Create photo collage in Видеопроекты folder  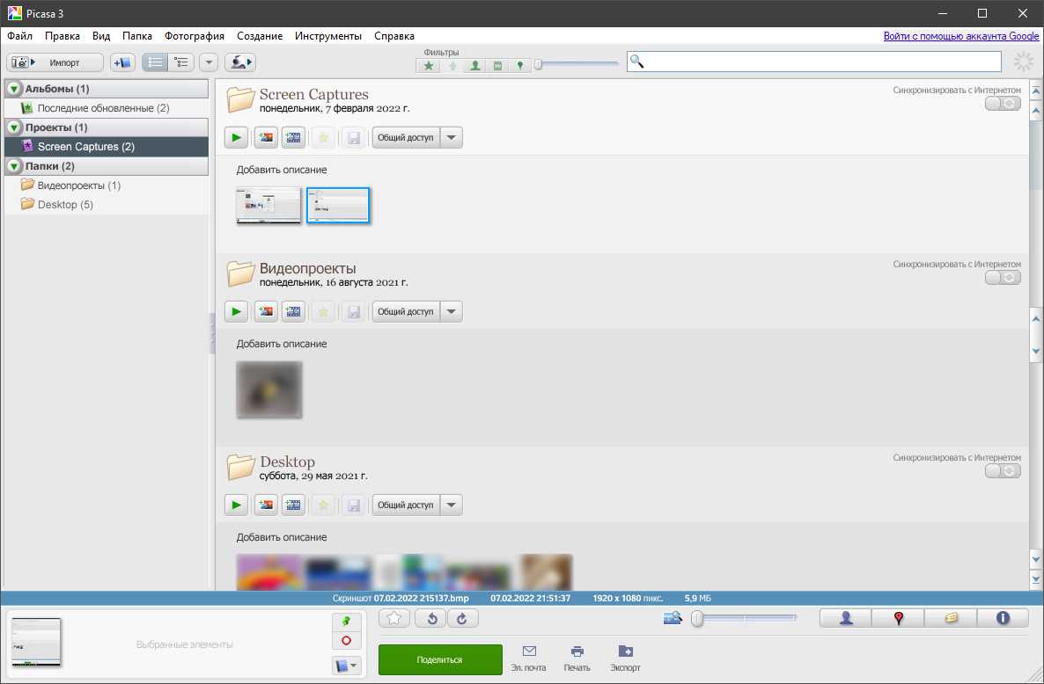click(x=265, y=311)
